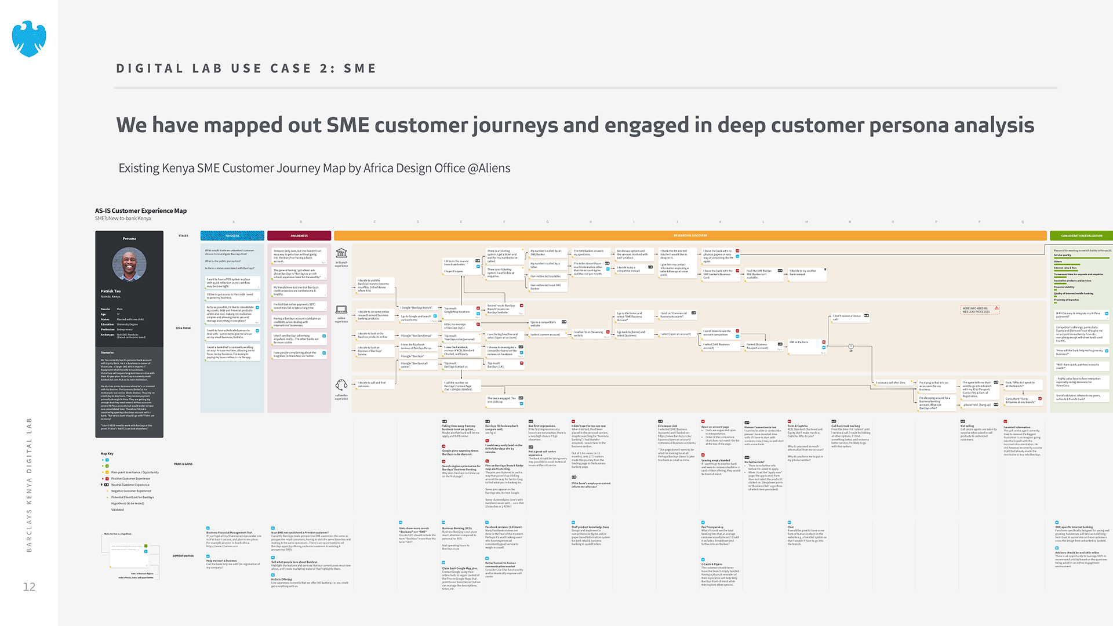Click the vertical BARCLAYS KENYA DIGITAL LAB text
Viewport: 1113px width, 626px height.
tap(29, 485)
